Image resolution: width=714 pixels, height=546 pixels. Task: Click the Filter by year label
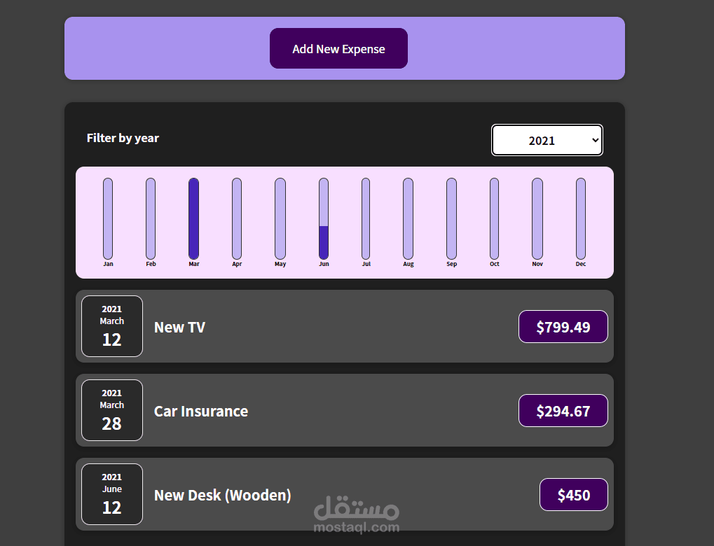(123, 138)
